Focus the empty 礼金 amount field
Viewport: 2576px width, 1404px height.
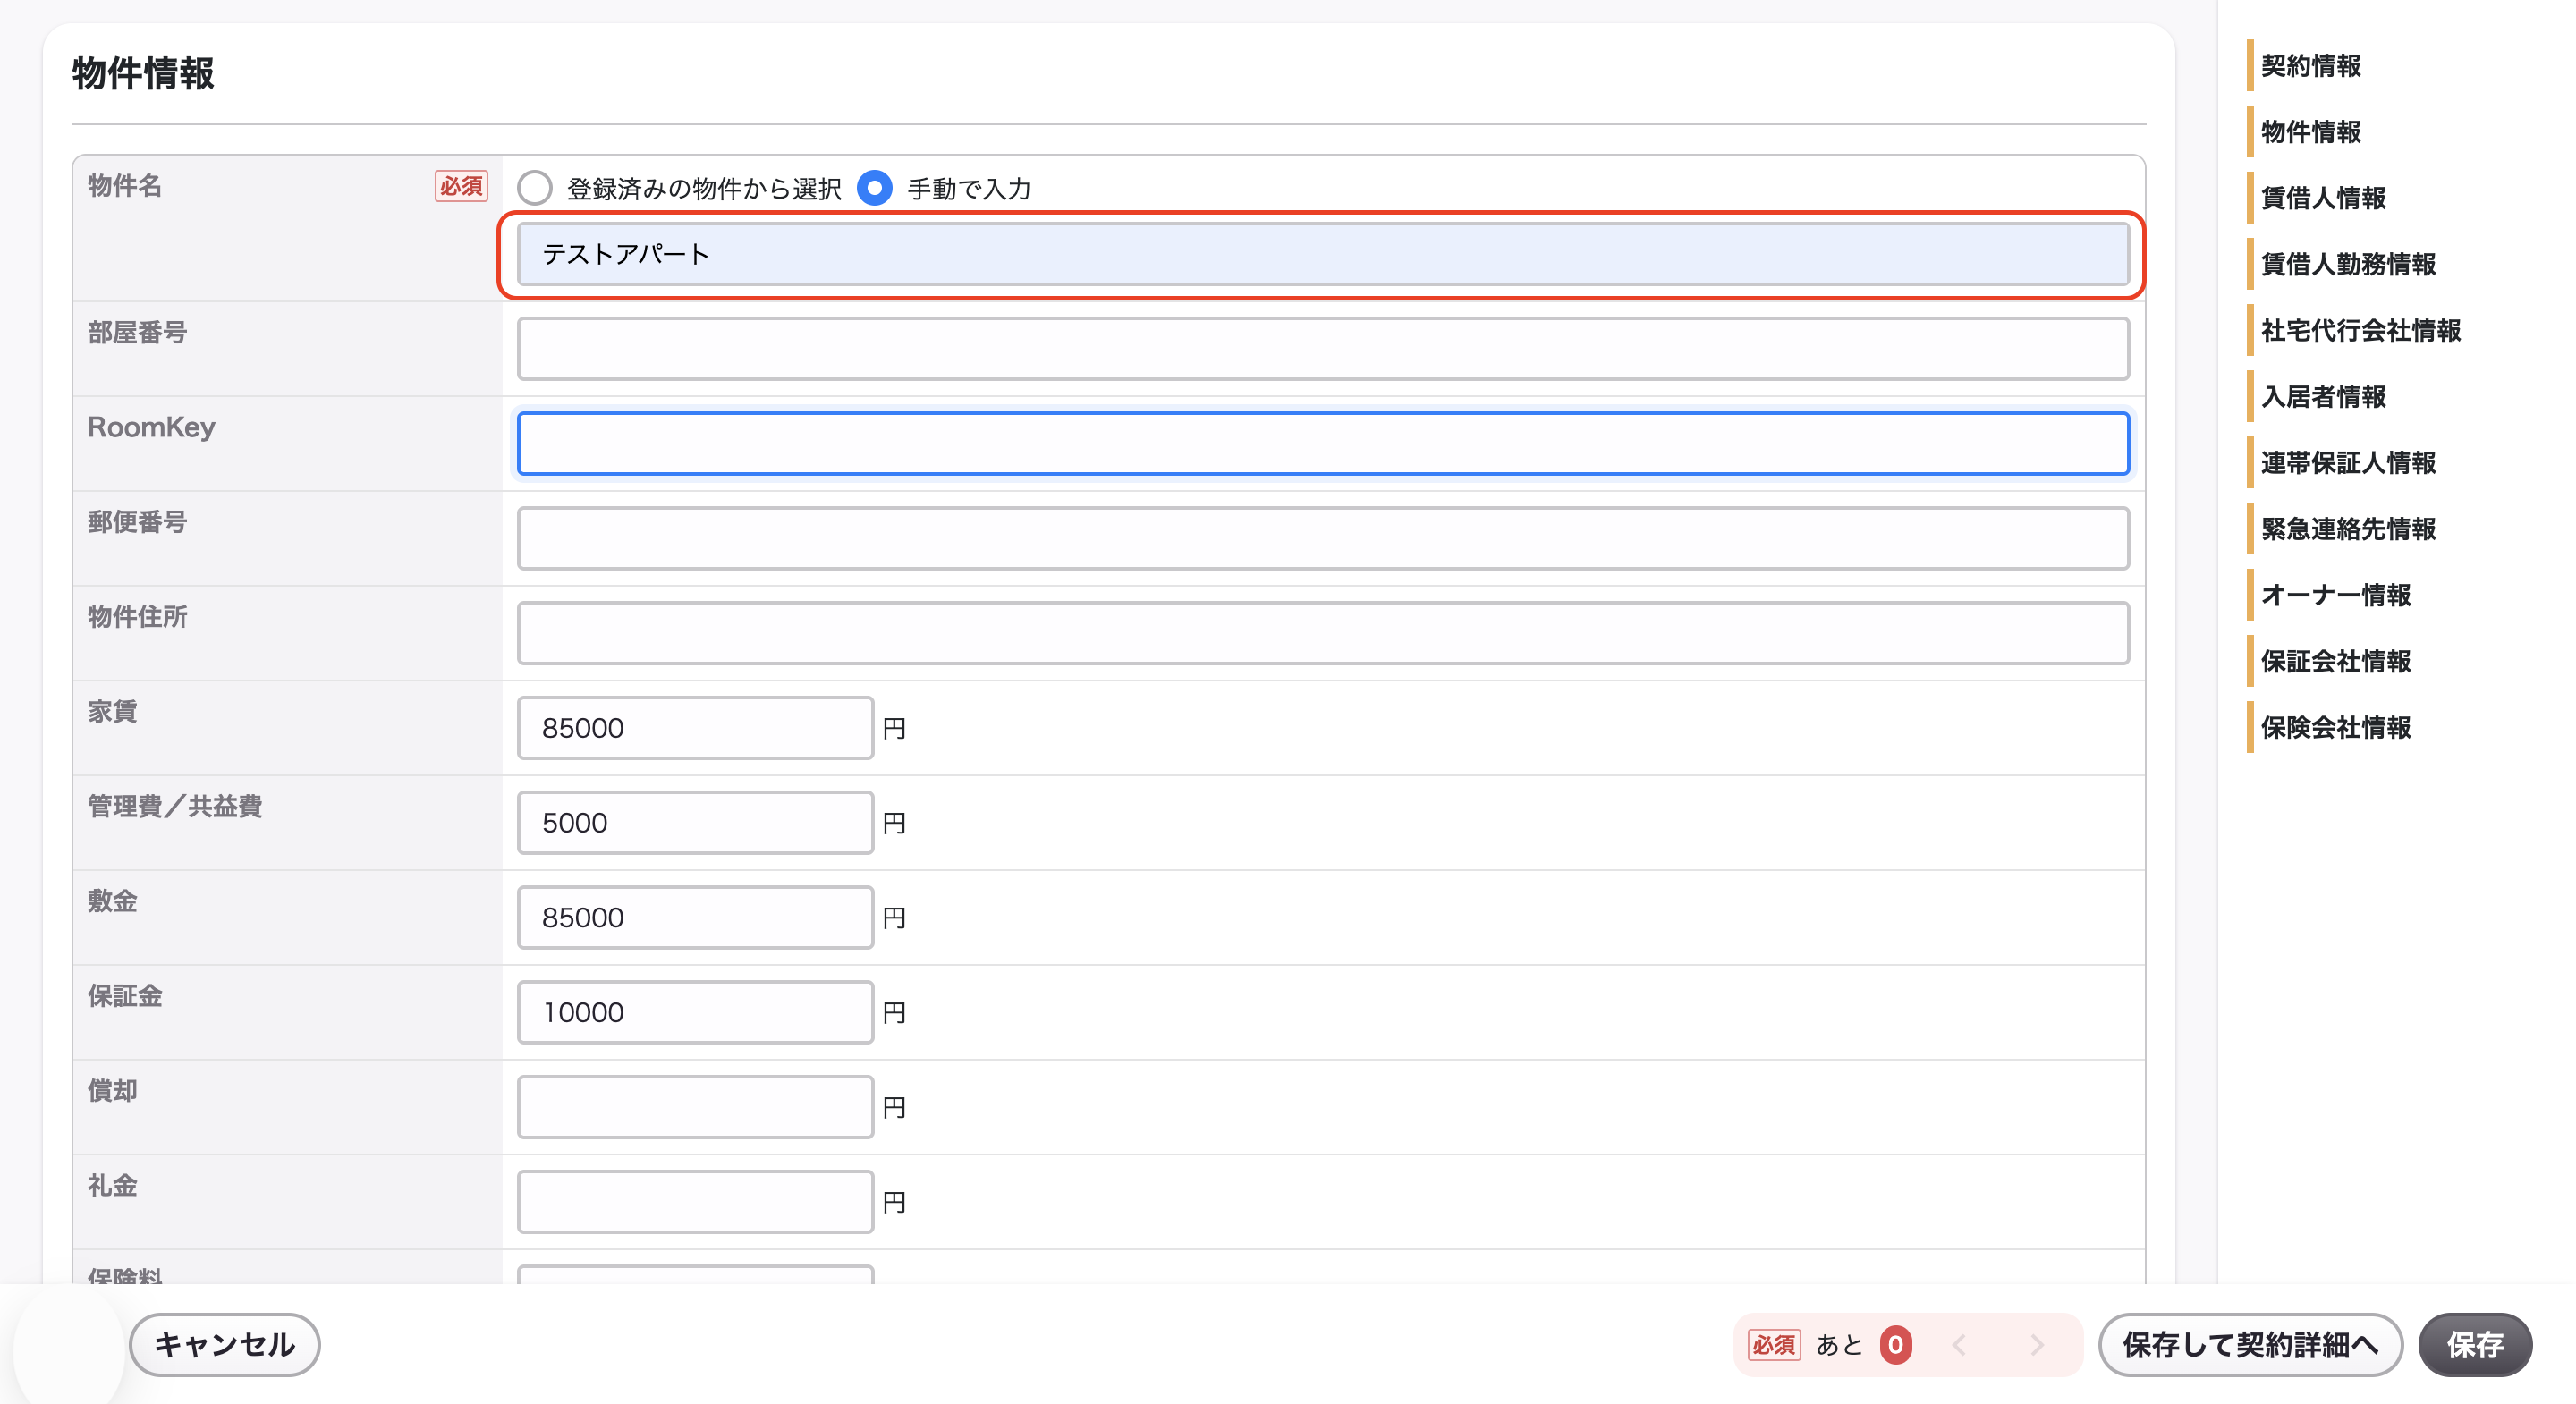[695, 1202]
